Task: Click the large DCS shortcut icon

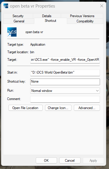Action: [x=12, y=32]
